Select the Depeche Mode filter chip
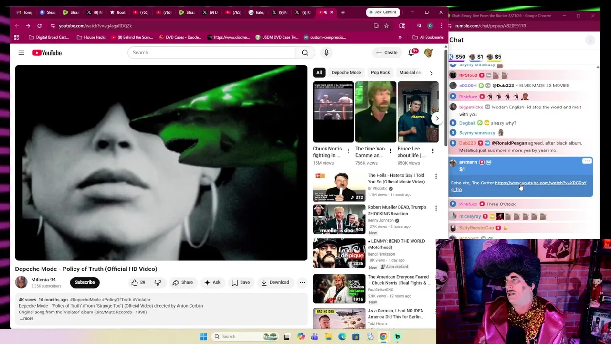Viewport: 611px width, 344px height. click(x=346, y=73)
